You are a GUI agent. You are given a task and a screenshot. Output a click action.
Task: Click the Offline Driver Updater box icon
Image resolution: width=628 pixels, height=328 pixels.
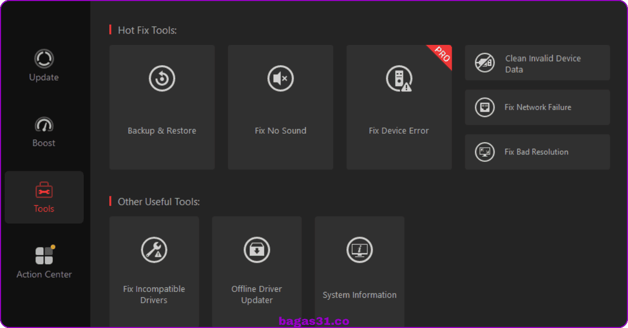pyautogui.click(x=257, y=250)
